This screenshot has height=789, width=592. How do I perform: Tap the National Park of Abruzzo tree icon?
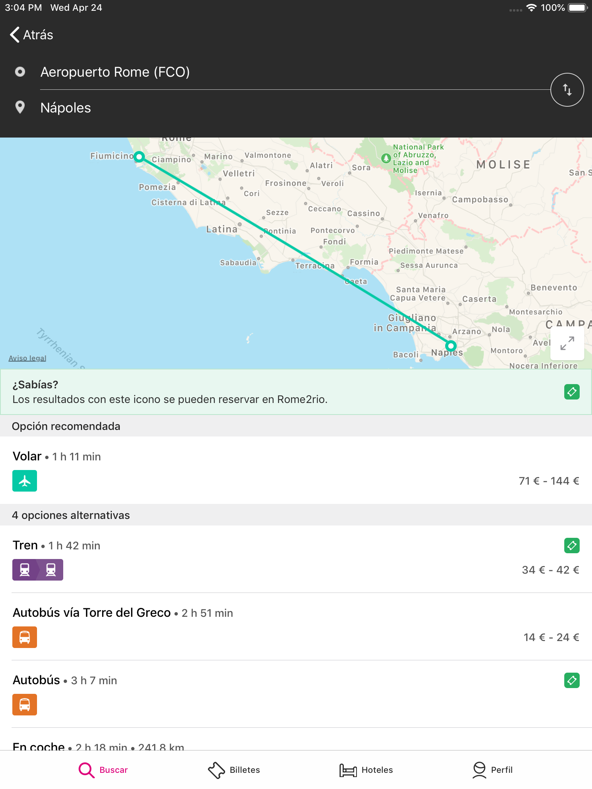(386, 158)
